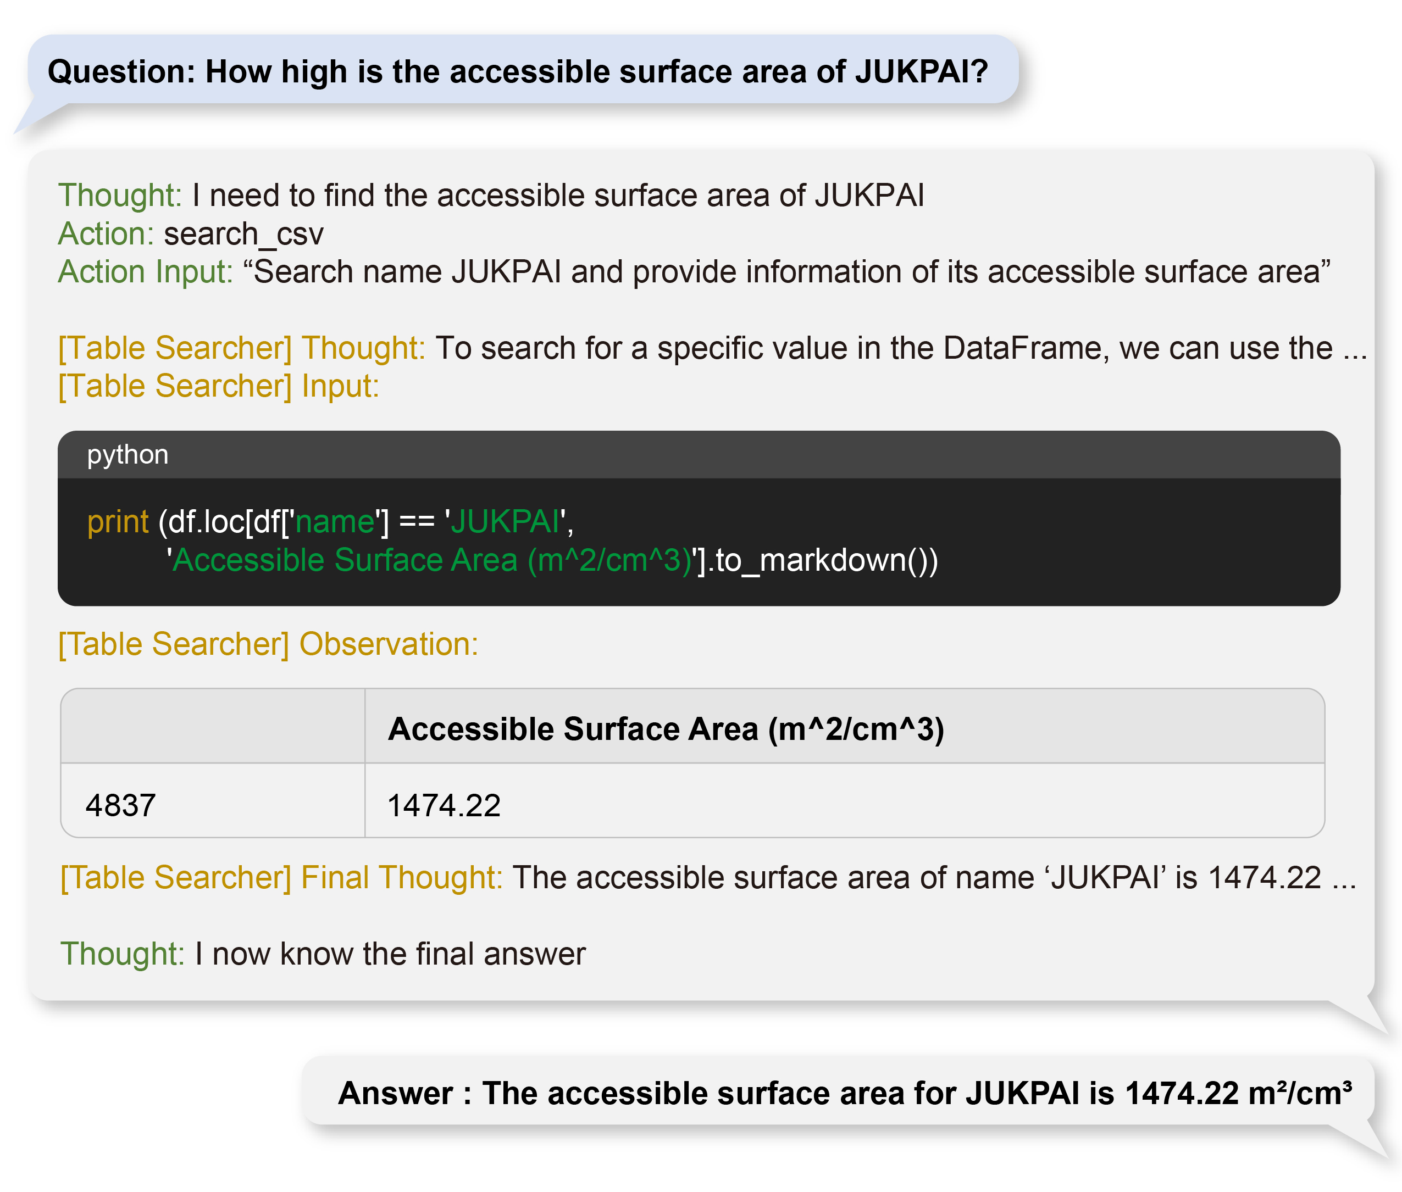Click '[Table Searcher] Observation:' label
The image size is (1402, 1192).
click(268, 644)
